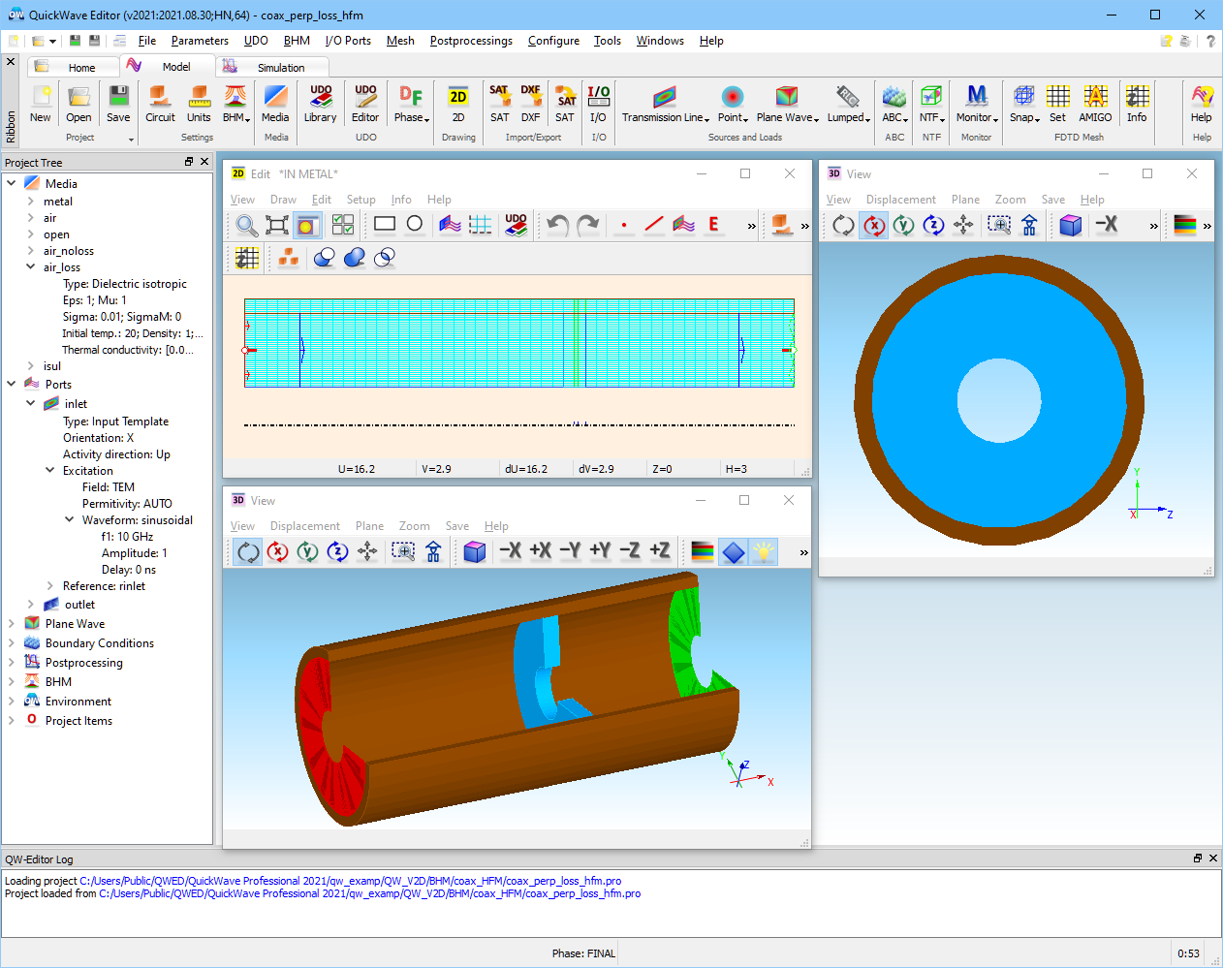Launch the UDO Editor
Screen dimensions: 1223x968
point(365,104)
